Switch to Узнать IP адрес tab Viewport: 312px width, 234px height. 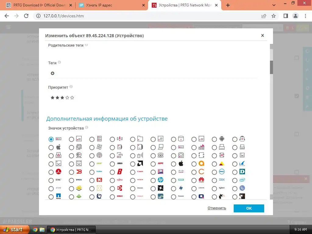(112, 5)
